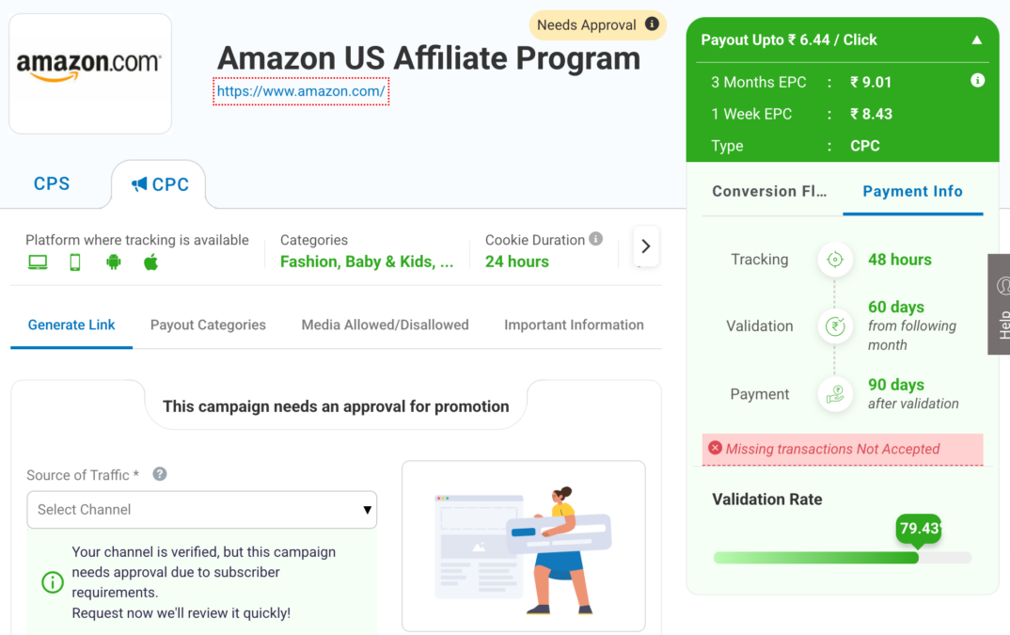
Task: Click the Cookie Duration info icon
Action: coord(596,239)
